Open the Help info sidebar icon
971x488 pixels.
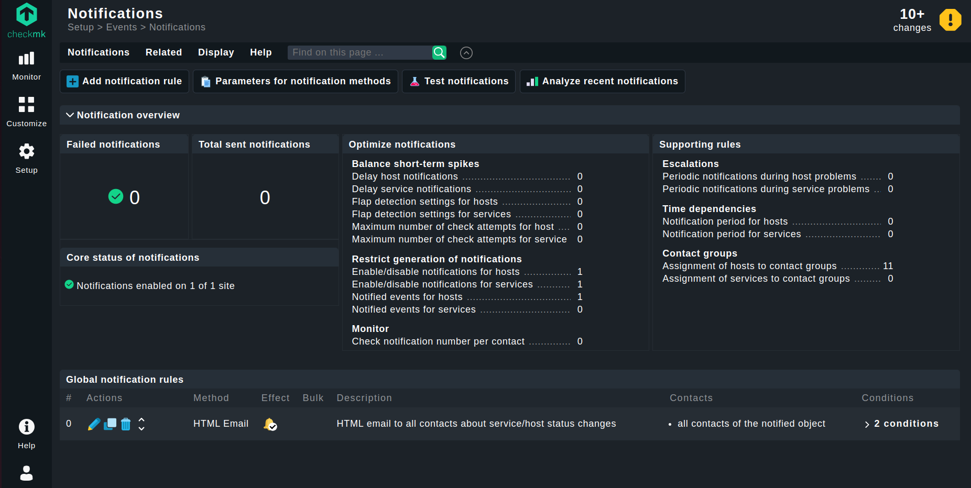26,434
